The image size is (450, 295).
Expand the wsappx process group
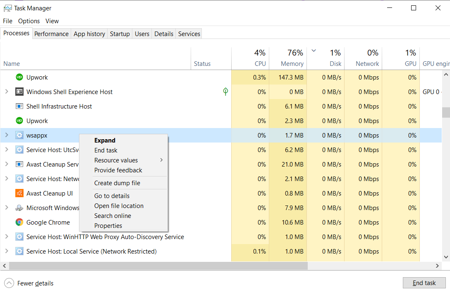click(7, 135)
